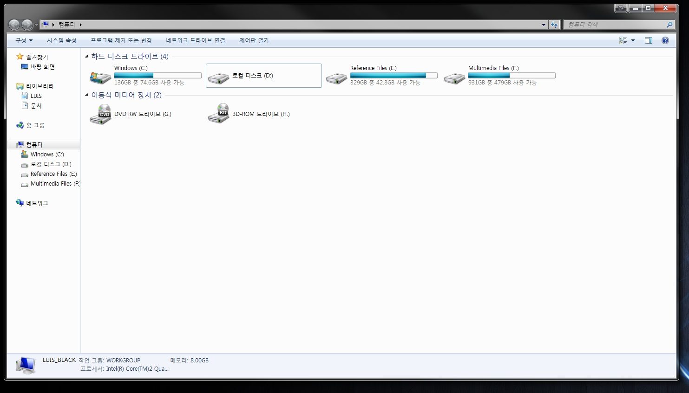Select Reference Files (E:) in sidebar tree
This screenshot has width=689, height=393.
[49, 174]
